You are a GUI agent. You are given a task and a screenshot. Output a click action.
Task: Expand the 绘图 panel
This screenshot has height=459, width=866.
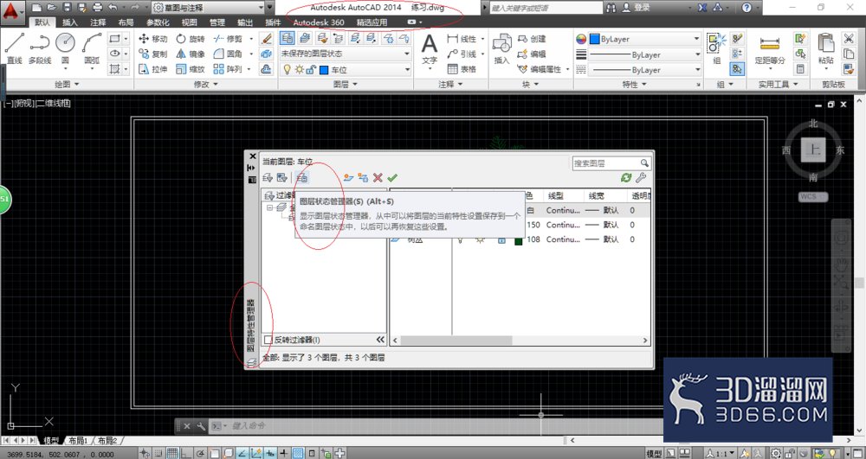(68, 85)
